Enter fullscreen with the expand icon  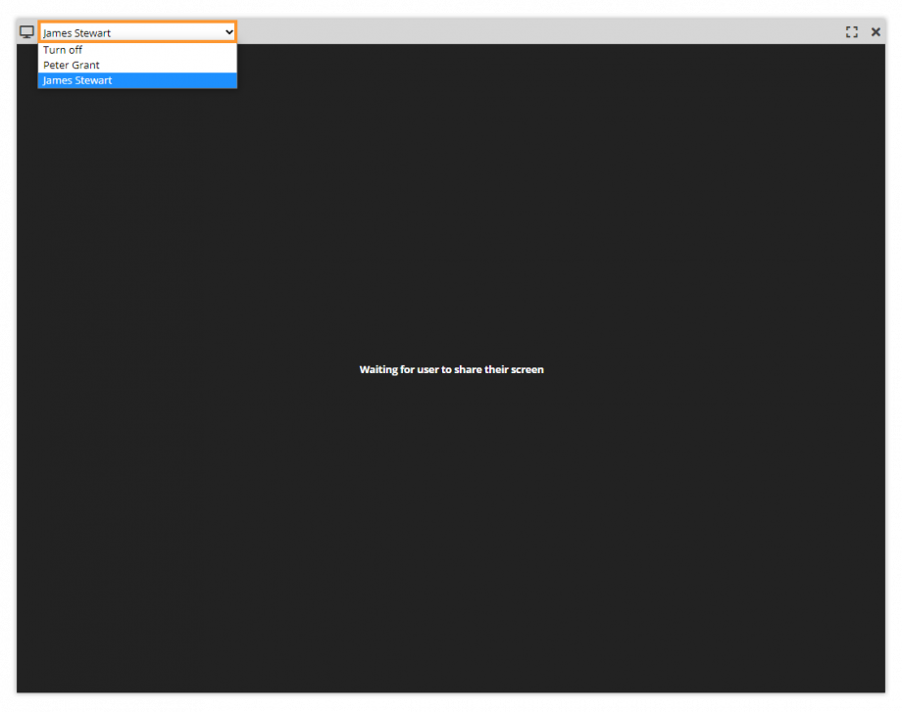point(851,32)
